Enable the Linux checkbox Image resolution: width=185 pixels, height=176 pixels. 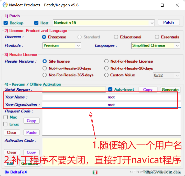pos(5,124)
